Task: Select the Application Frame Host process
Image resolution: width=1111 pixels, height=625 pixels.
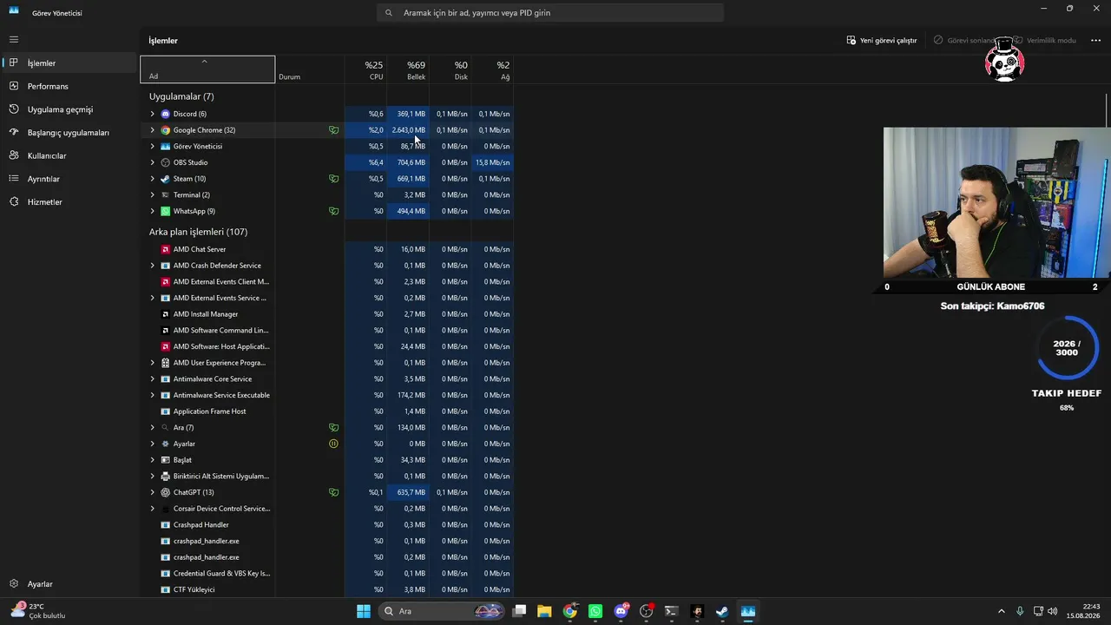Action: click(327, 411)
